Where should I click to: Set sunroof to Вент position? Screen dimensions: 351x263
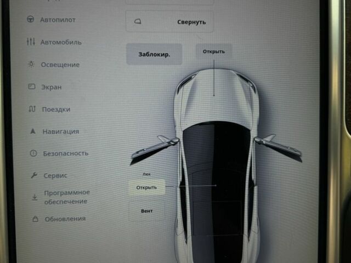coord(146,211)
